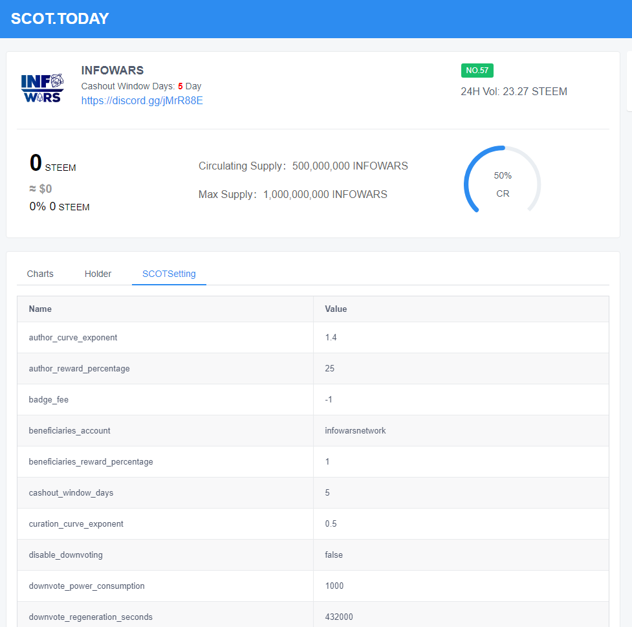Click the INFOWARS token logo

42,88
